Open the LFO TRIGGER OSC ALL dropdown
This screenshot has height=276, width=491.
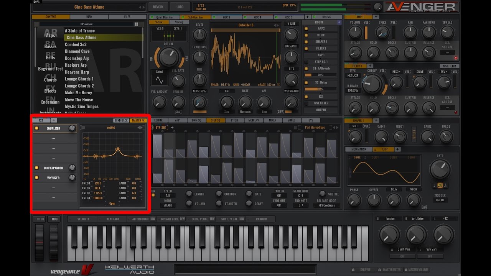coord(440,200)
